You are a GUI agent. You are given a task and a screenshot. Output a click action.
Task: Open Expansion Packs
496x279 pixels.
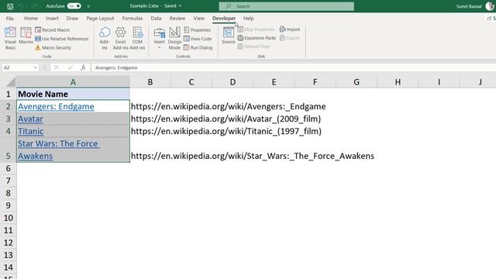[x=257, y=38]
